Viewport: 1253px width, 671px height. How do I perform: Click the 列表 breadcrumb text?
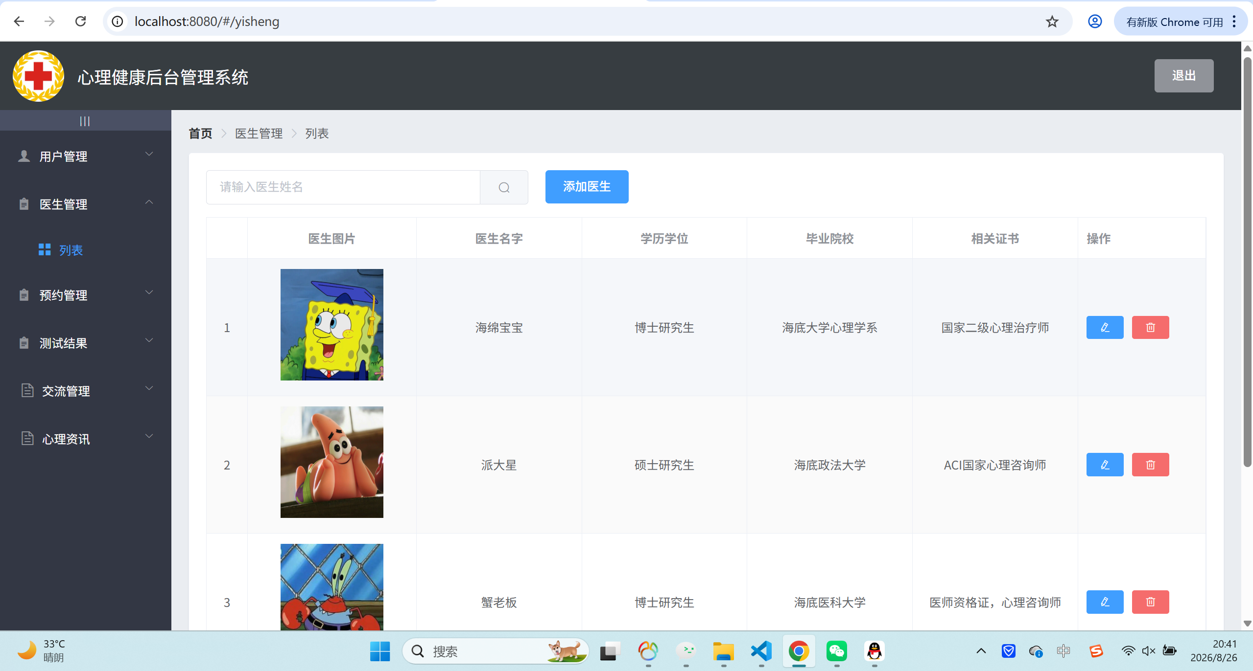pyautogui.click(x=317, y=133)
